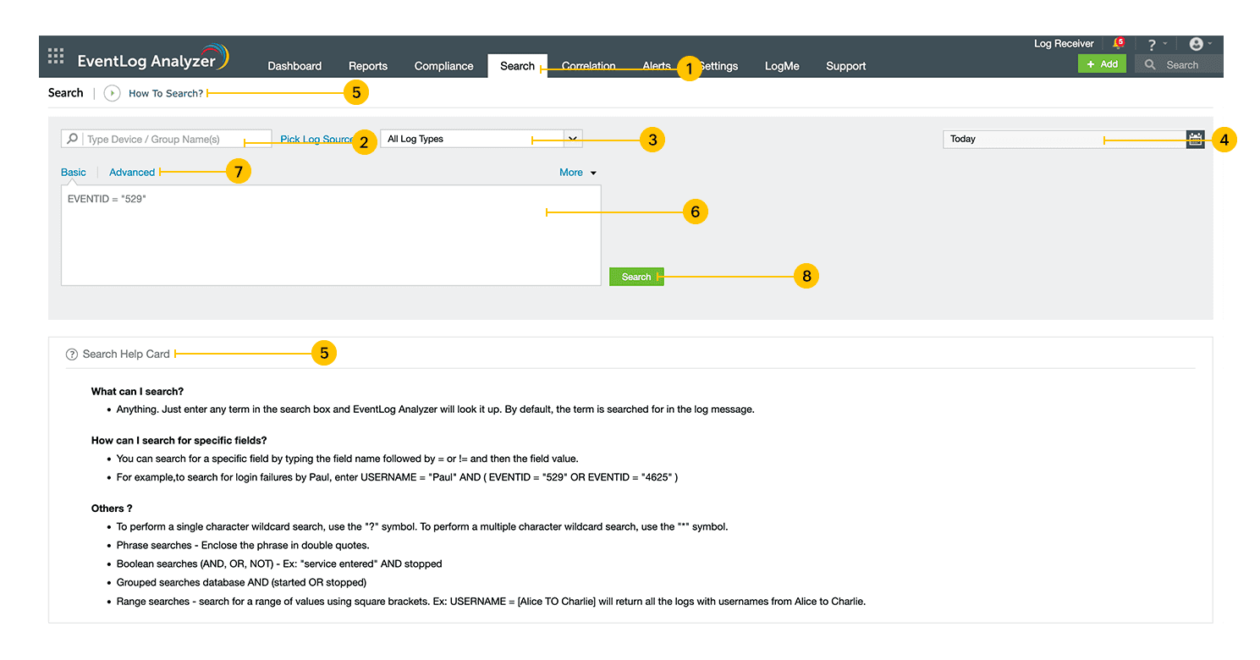Open the calendar date picker icon
The height and width of the screenshot is (660, 1260).
[1195, 140]
